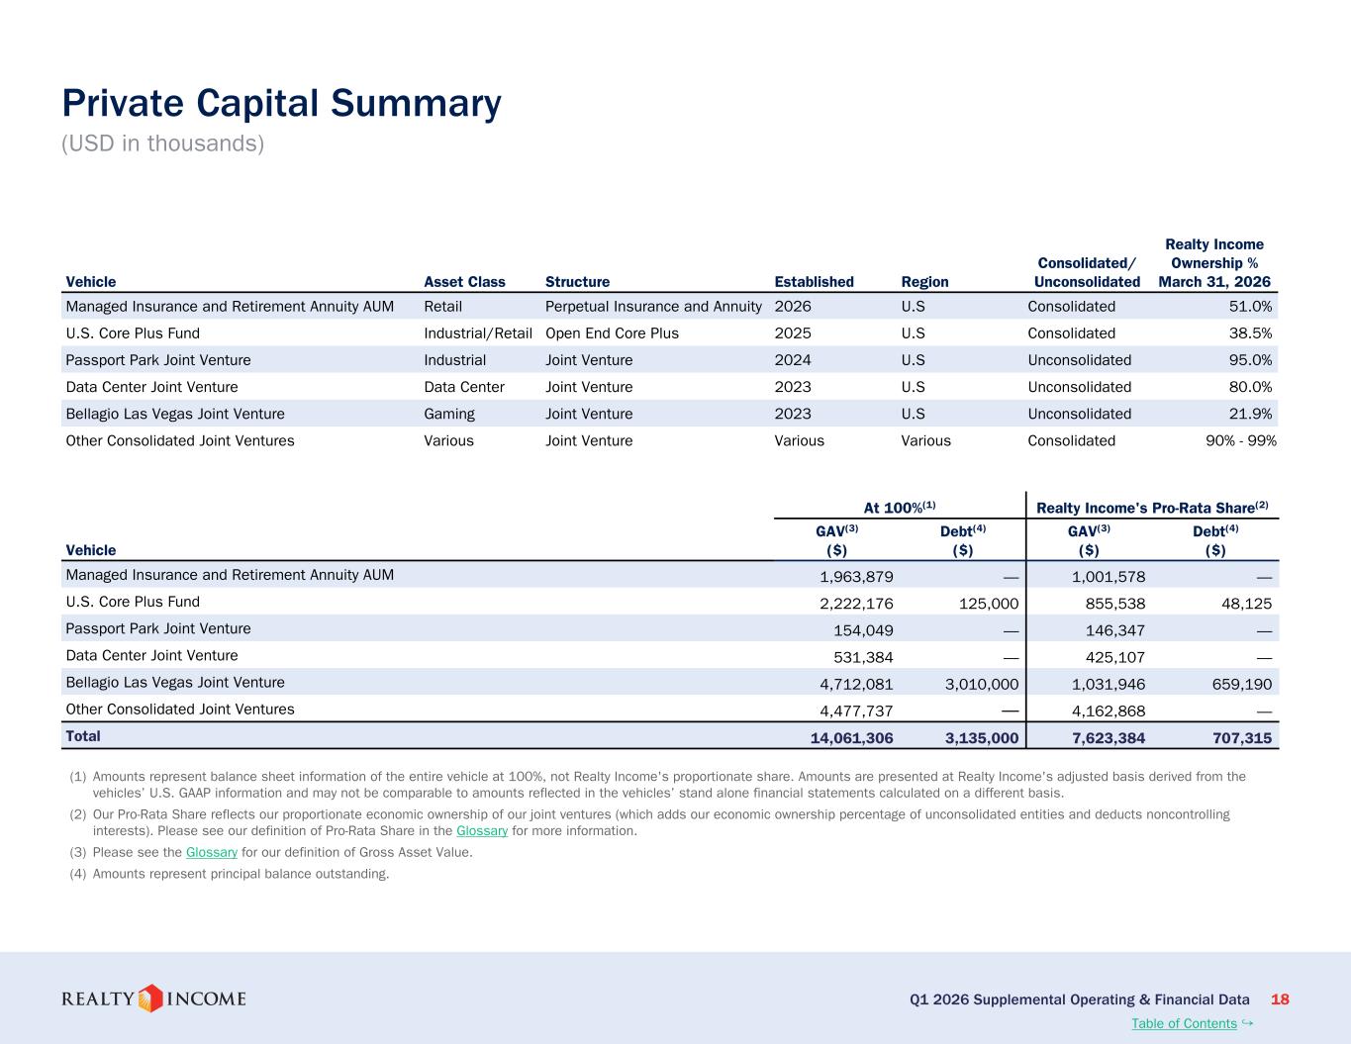Click the page number 18

(1280, 999)
